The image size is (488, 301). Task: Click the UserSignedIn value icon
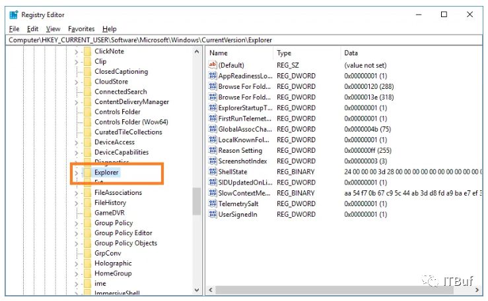[x=213, y=215]
